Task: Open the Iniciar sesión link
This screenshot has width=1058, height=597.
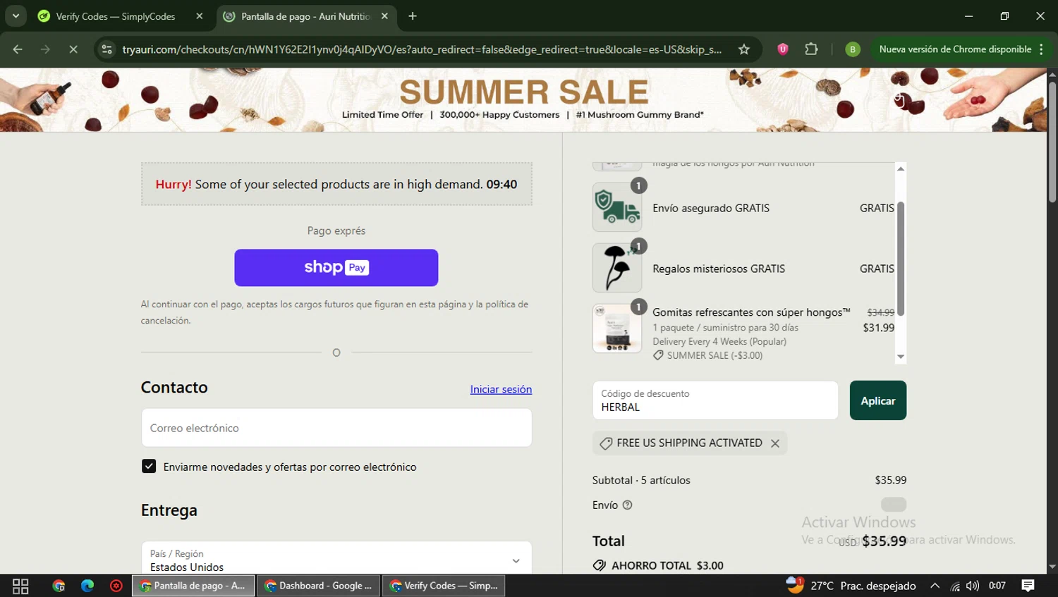Action: (501, 389)
